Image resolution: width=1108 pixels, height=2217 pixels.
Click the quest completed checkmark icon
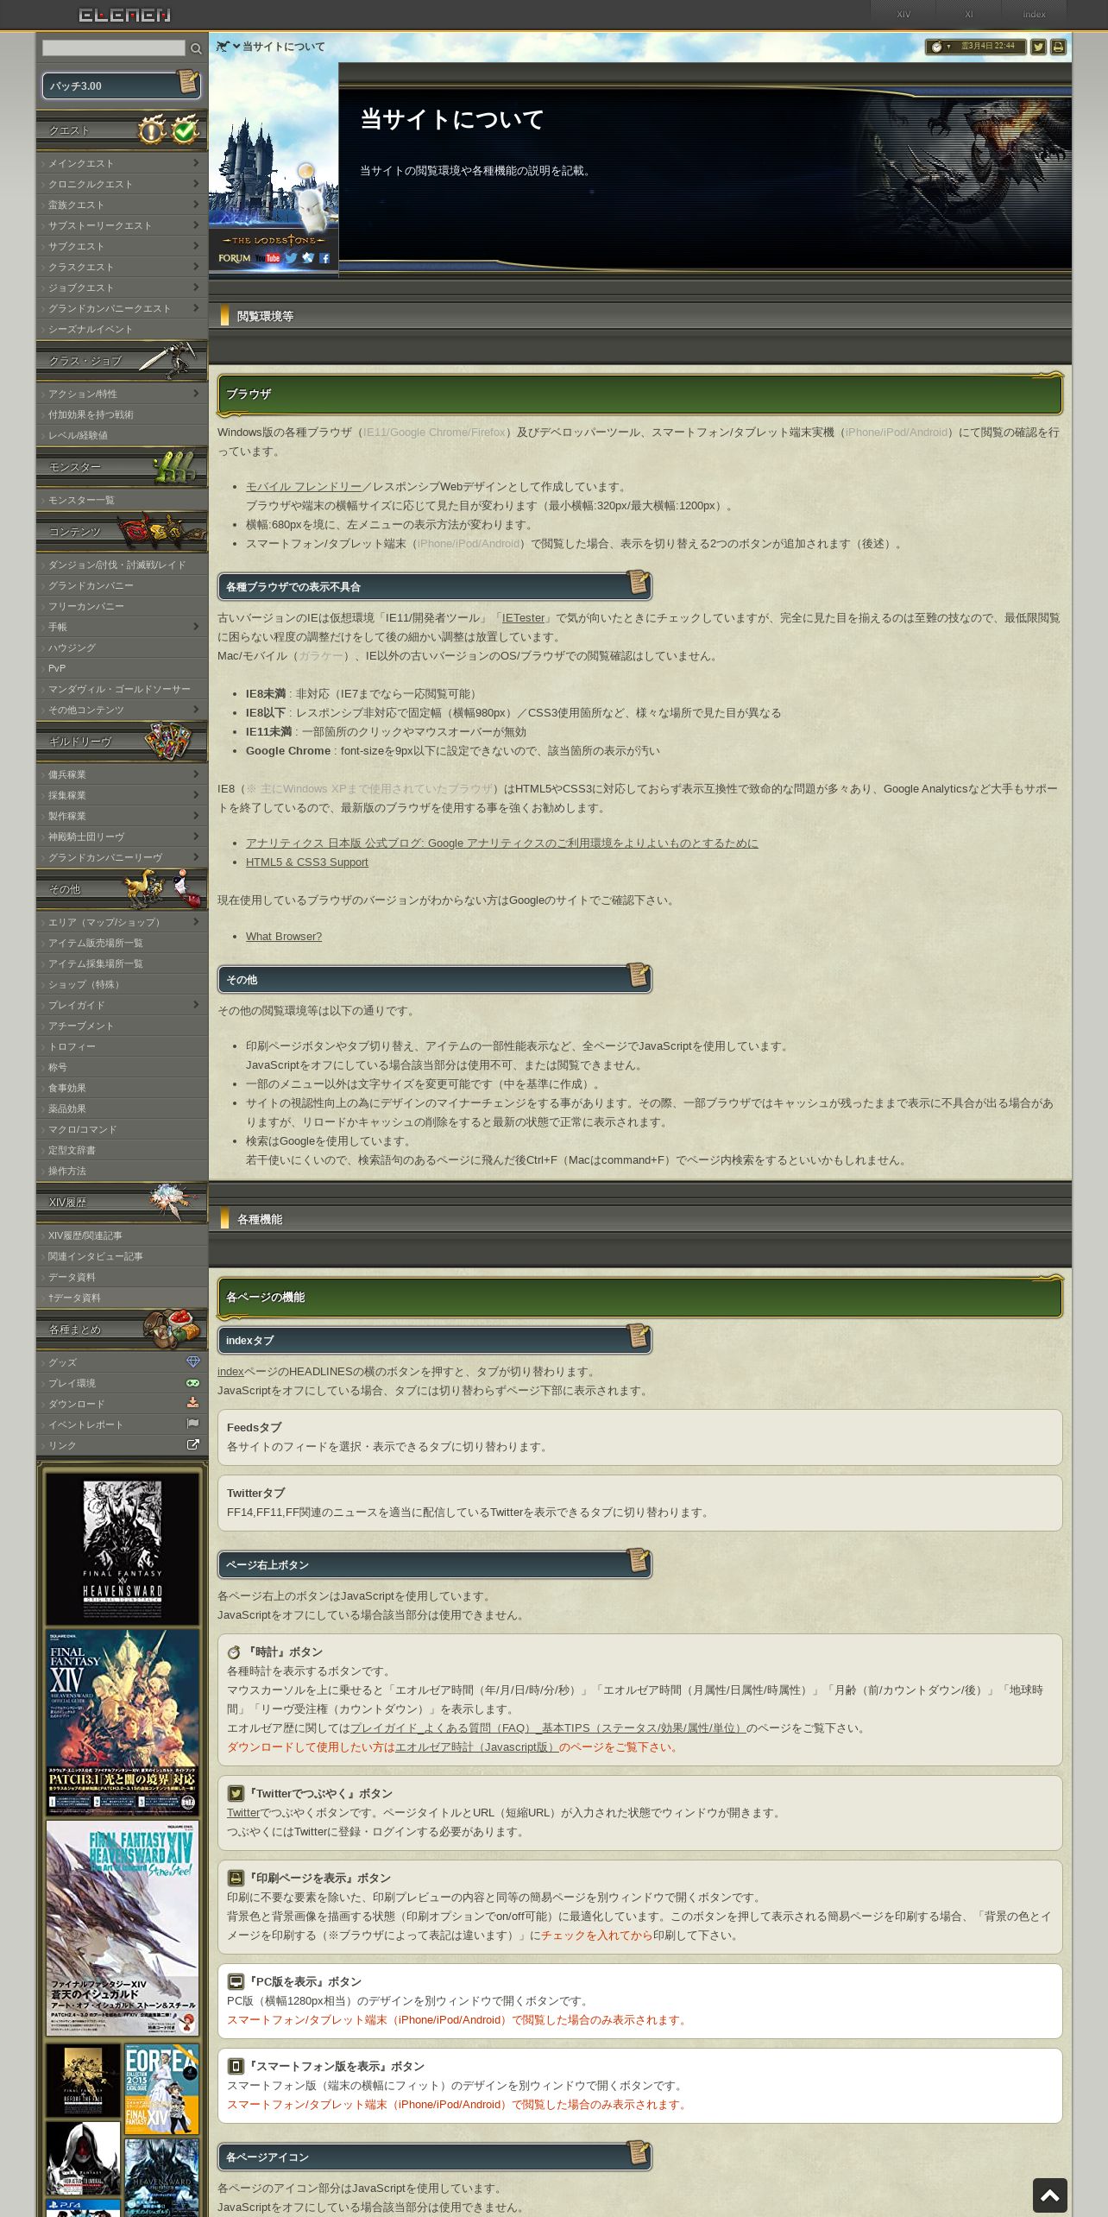(185, 129)
